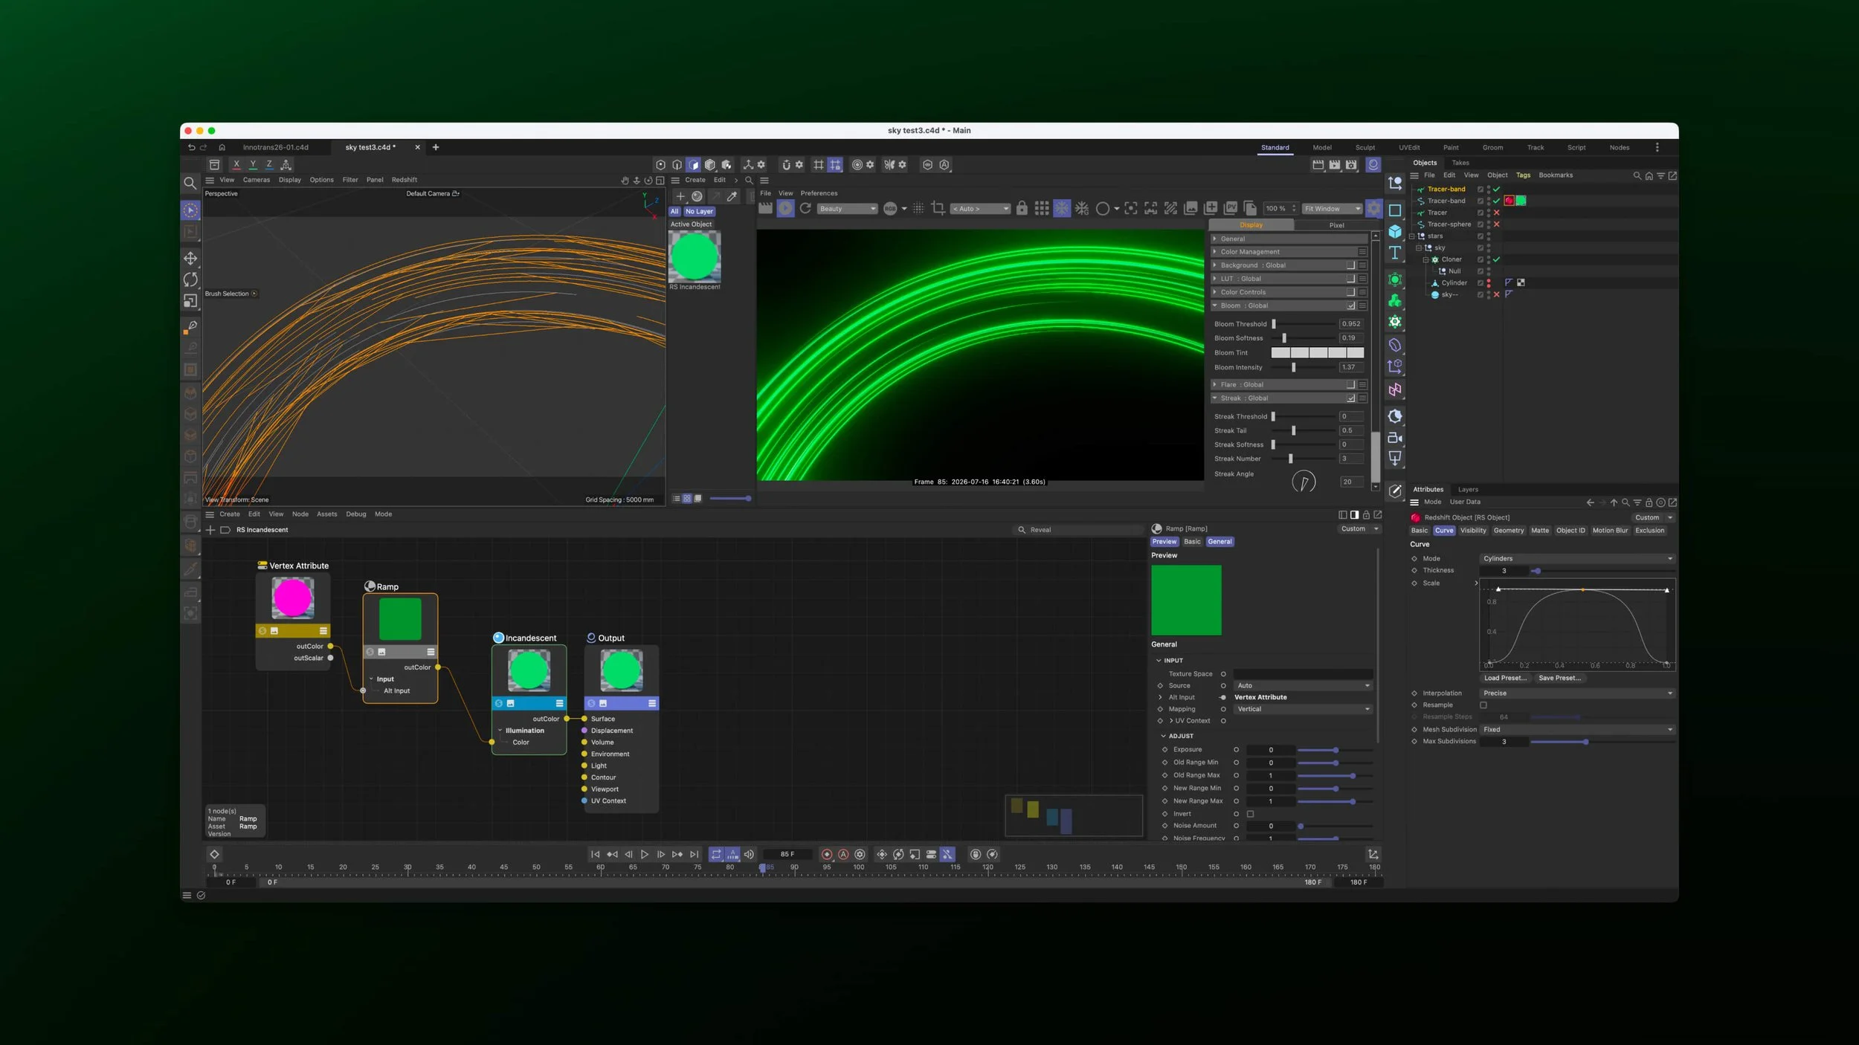1859x1045 pixels.
Task: Adjust the Bloom Intensity slider
Action: 1304,367
